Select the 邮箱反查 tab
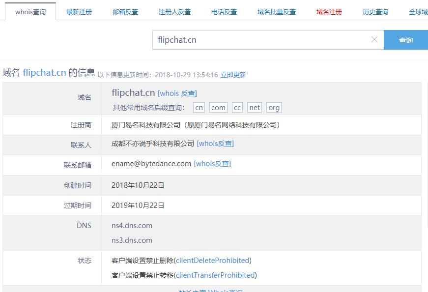 [125, 12]
